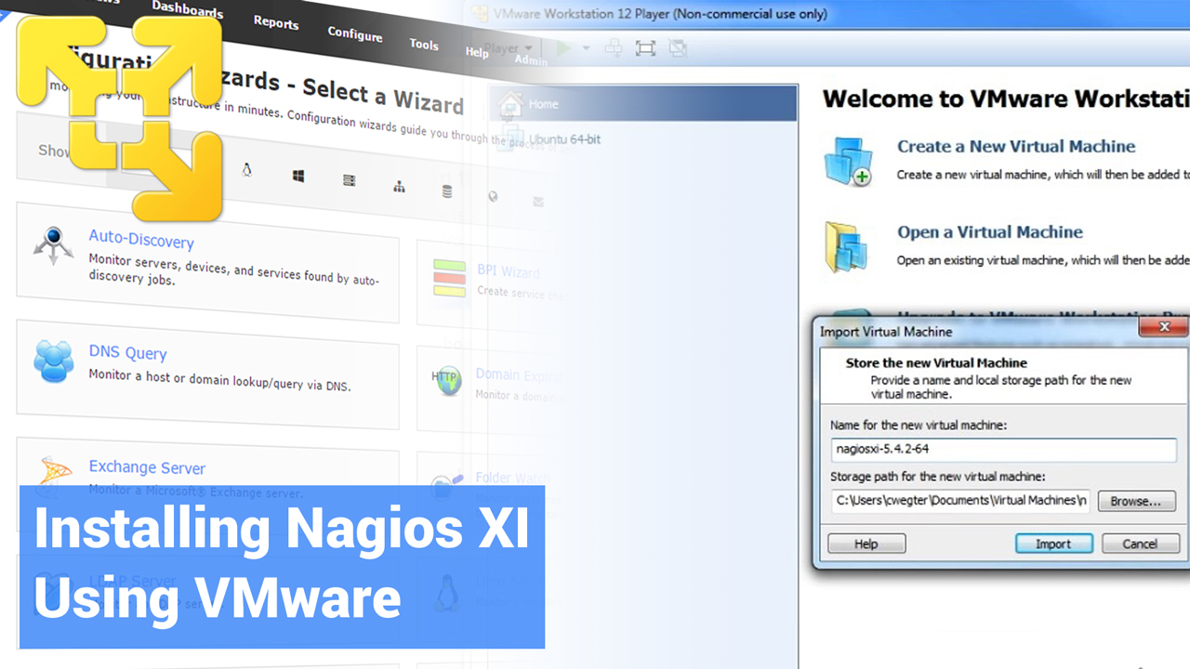Select the Windows logo wizard filter icon
The width and height of the screenshot is (1190, 669).
(297, 176)
